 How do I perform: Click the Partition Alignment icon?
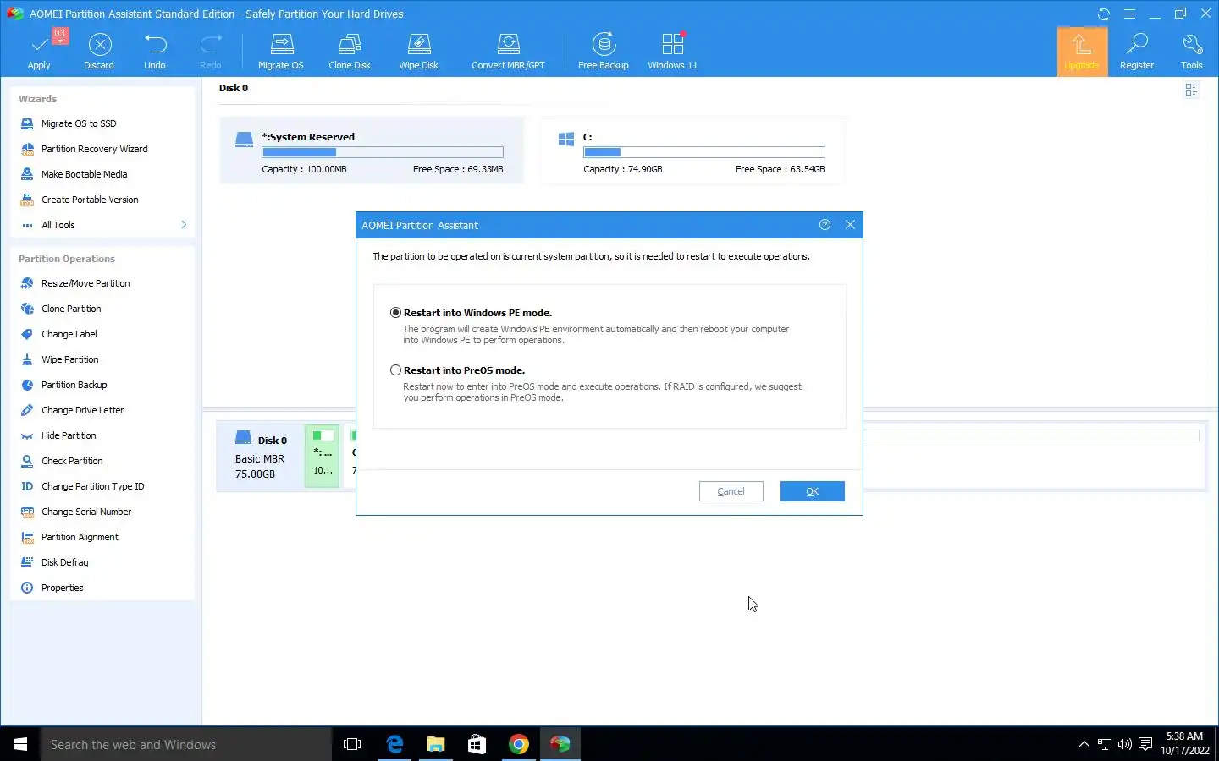[27, 537]
